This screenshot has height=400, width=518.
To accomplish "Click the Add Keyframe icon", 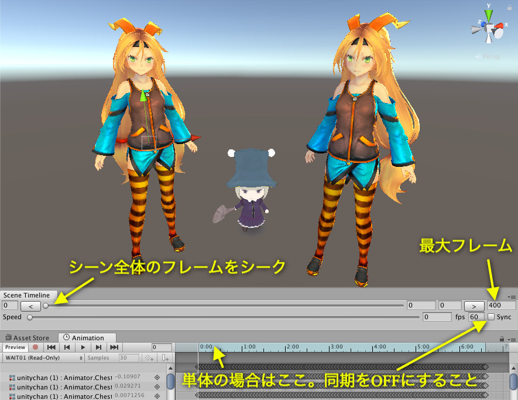I will (149, 358).
